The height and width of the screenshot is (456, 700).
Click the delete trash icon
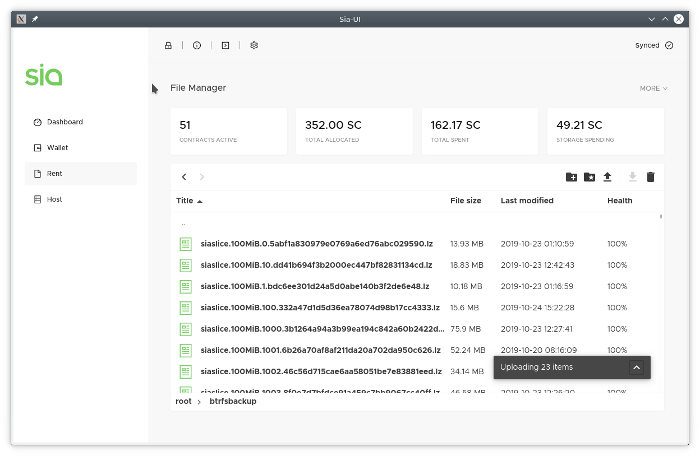[651, 177]
